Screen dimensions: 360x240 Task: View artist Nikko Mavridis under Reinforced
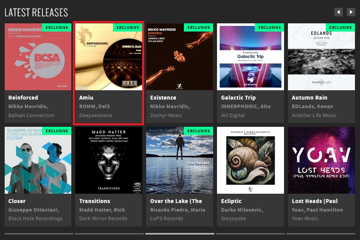click(x=28, y=106)
